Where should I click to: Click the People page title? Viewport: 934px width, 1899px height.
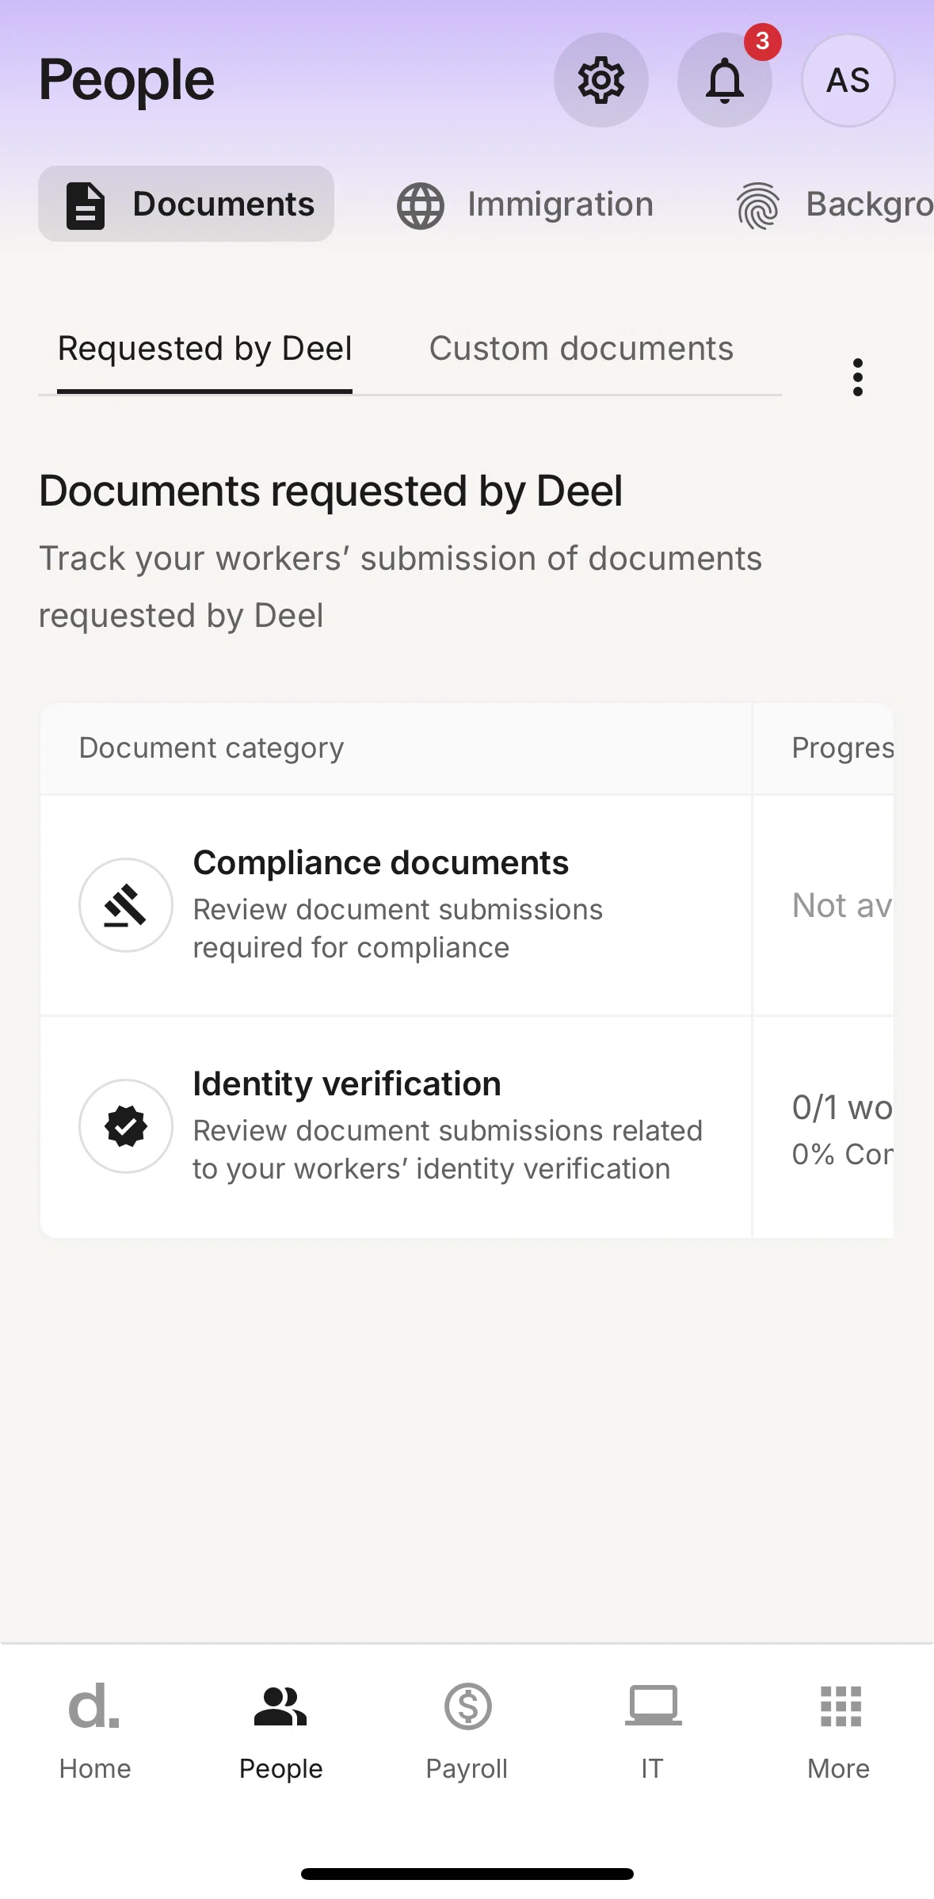point(127,81)
